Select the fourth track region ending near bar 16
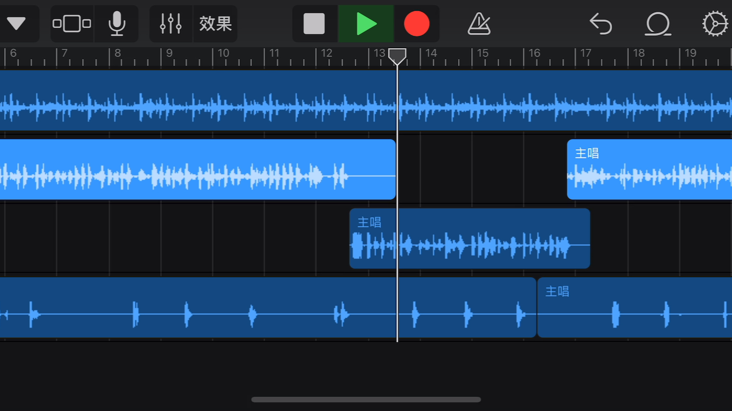 coord(268,308)
